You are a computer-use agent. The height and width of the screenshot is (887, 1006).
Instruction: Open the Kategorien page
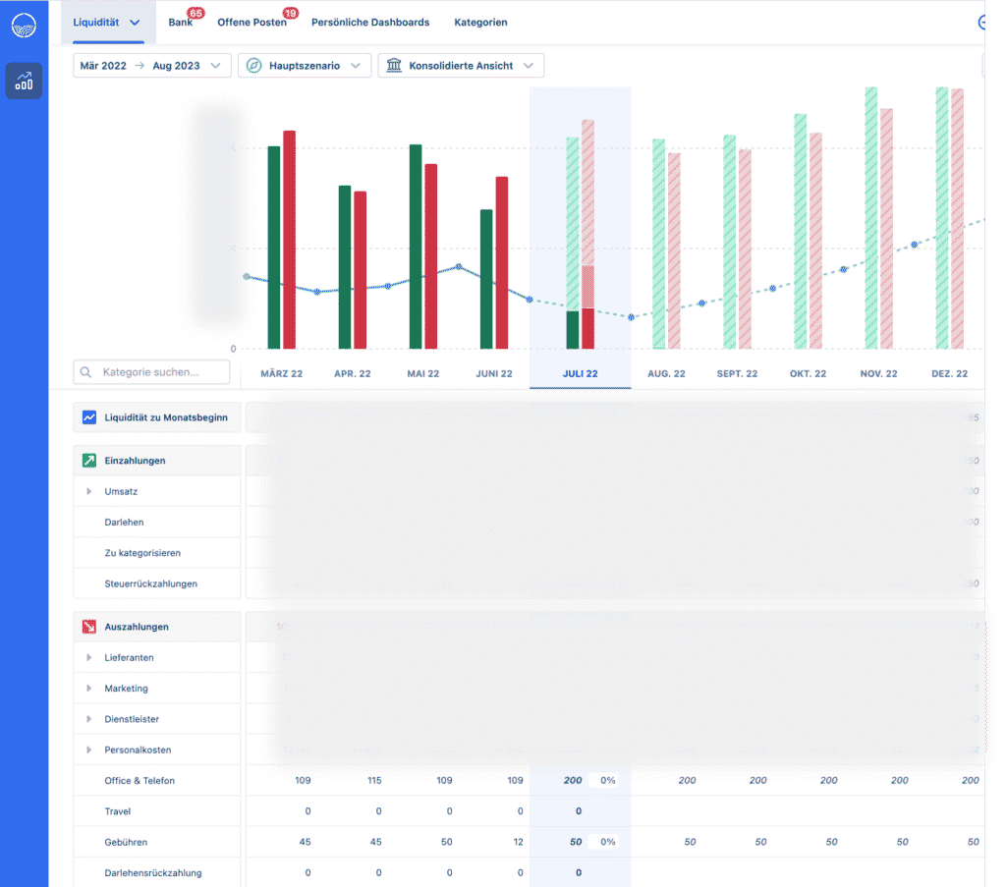point(480,22)
